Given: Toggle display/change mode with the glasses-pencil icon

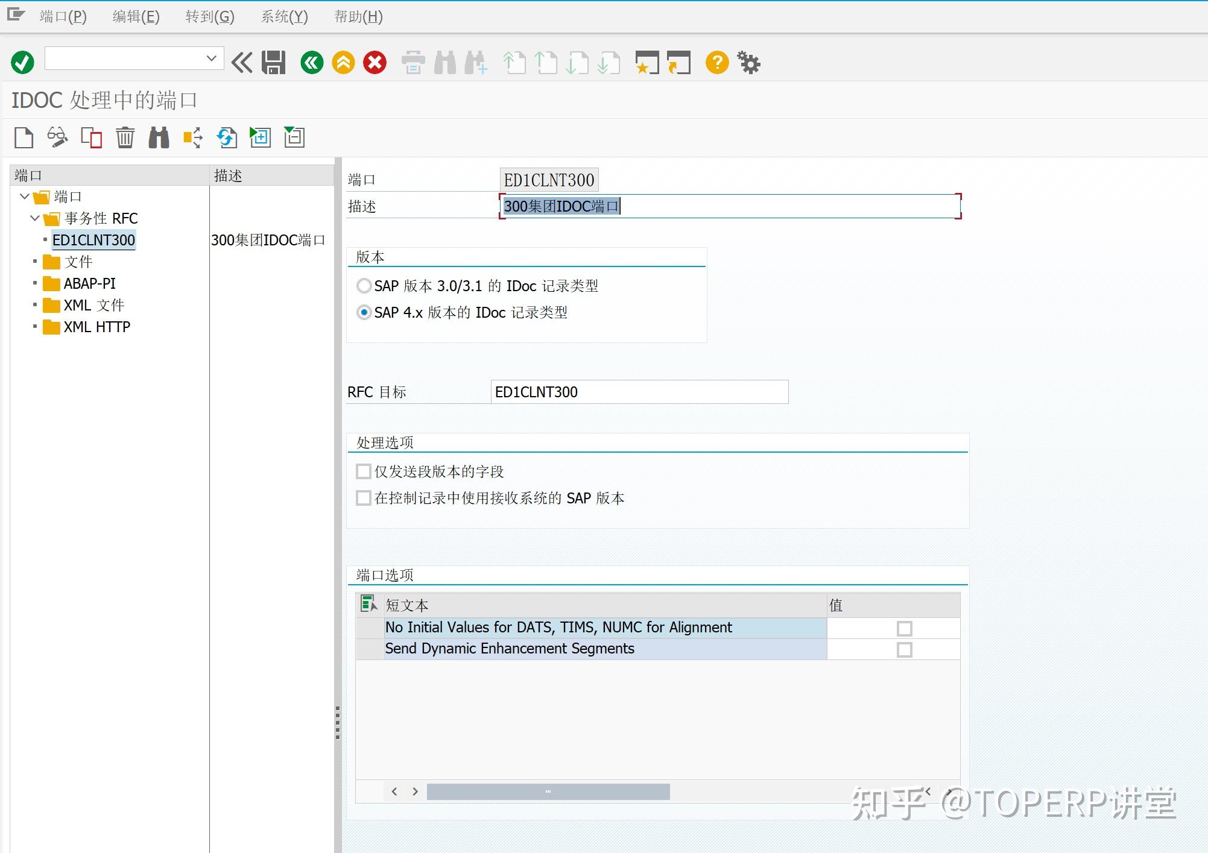Looking at the screenshot, I should pyautogui.click(x=58, y=137).
